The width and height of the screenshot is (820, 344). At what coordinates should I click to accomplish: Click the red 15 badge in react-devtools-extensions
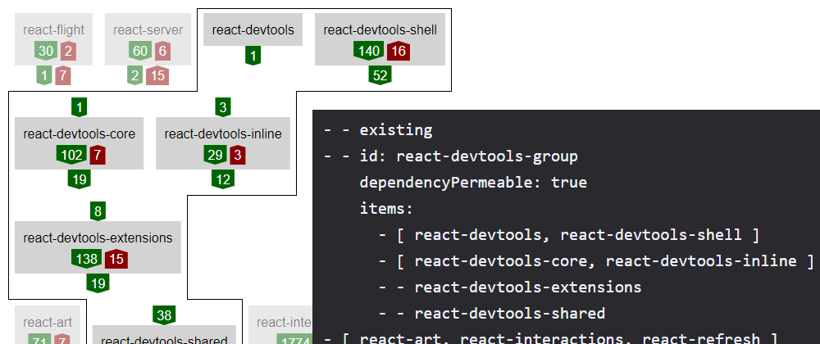[116, 259]
